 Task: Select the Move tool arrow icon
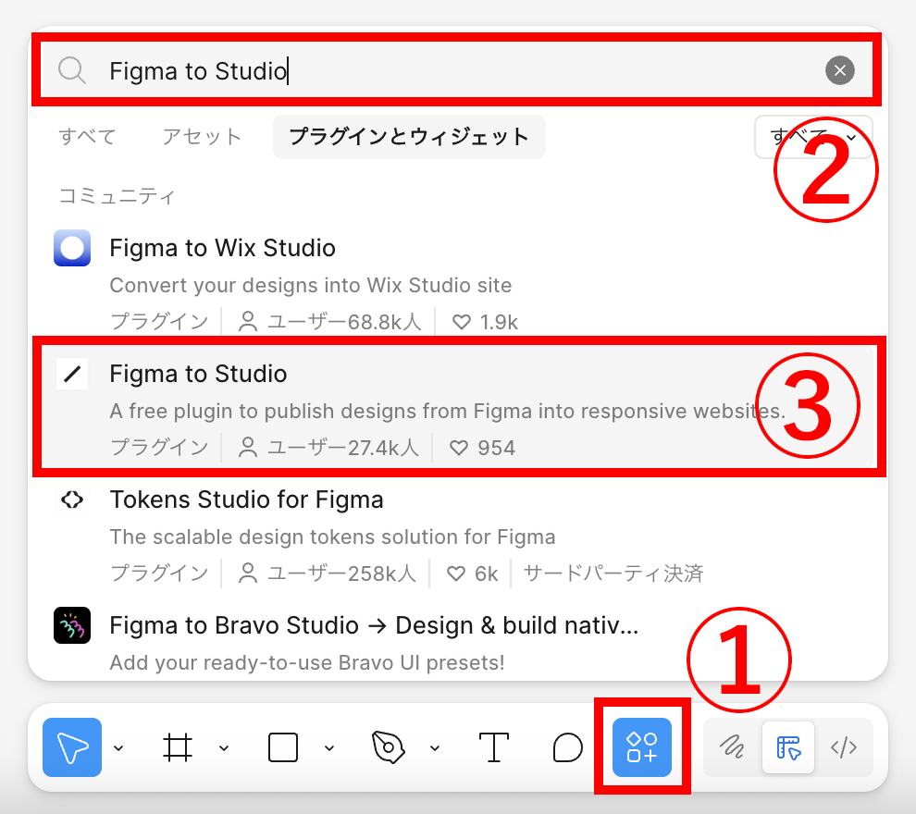coord(72,747)
